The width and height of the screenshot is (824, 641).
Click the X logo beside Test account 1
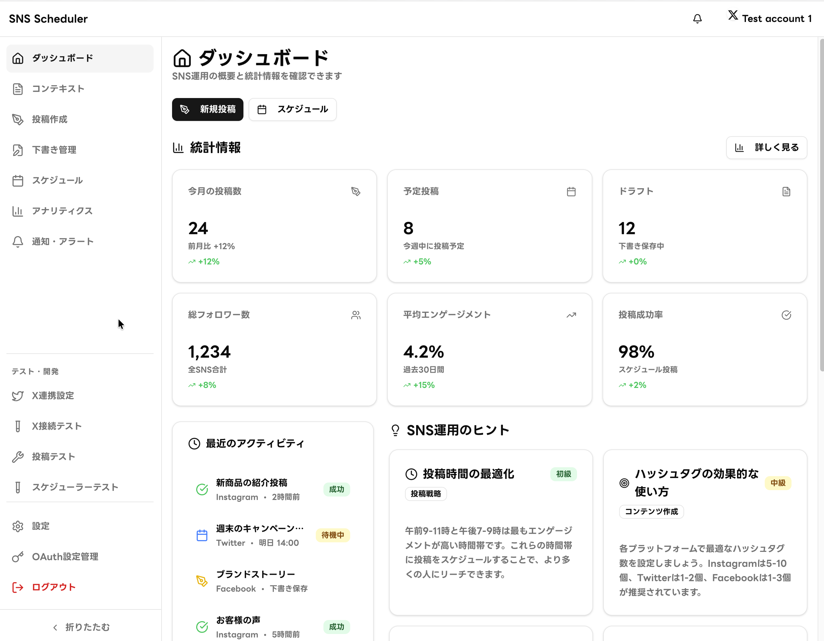point(733,16)
